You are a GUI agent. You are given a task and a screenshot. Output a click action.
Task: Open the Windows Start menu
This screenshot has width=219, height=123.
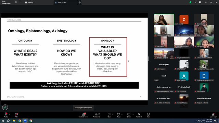coord(3,121)
